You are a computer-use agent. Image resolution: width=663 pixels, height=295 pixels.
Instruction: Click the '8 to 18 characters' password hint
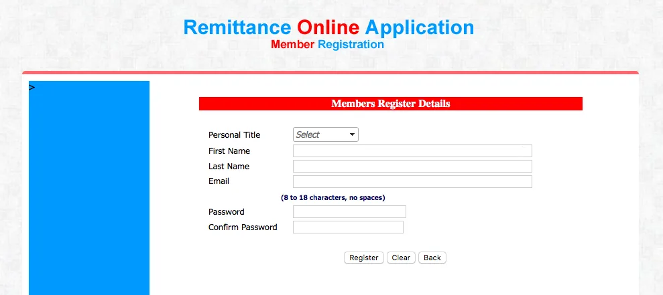(333, 197)
